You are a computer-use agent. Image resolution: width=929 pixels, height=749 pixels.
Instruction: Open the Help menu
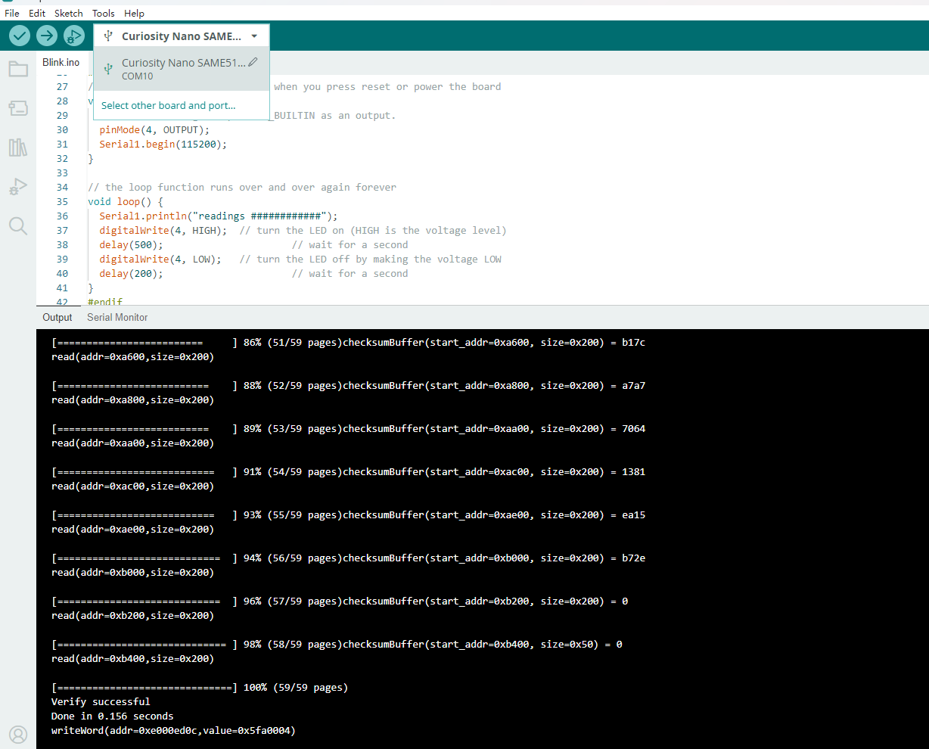click(x=134, y=13)
